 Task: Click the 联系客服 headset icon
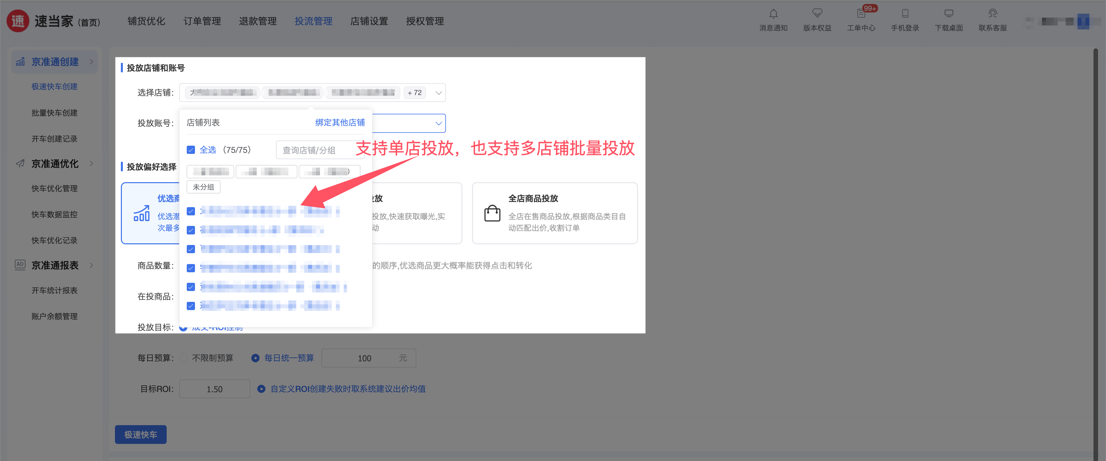click(993, 14)
